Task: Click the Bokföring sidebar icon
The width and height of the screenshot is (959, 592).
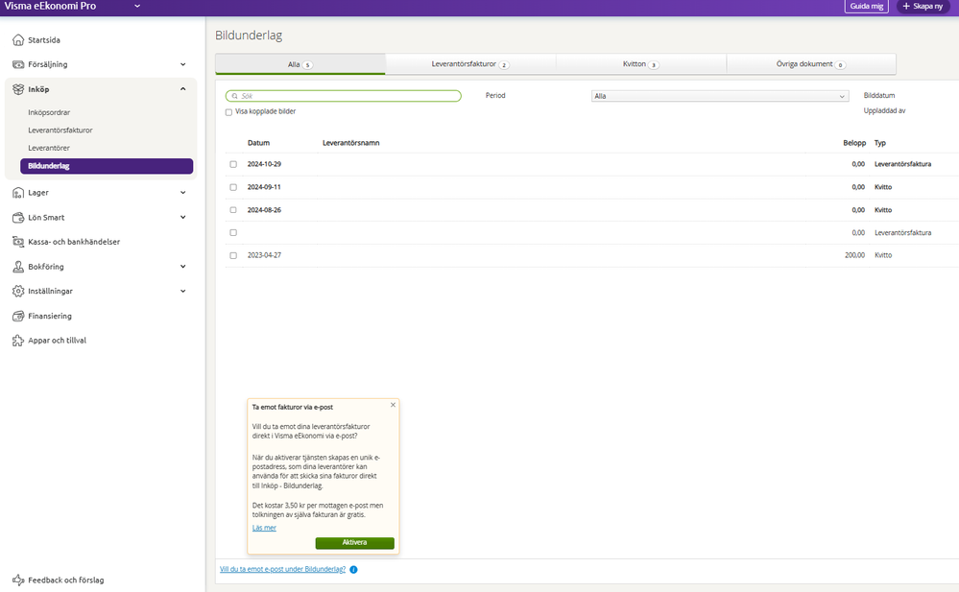Action: tap(18, 267)
